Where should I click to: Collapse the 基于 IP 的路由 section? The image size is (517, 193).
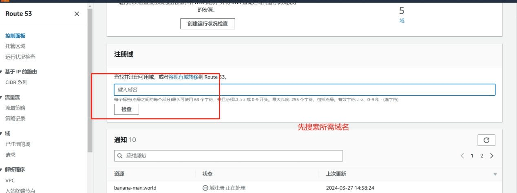[3, 72]
